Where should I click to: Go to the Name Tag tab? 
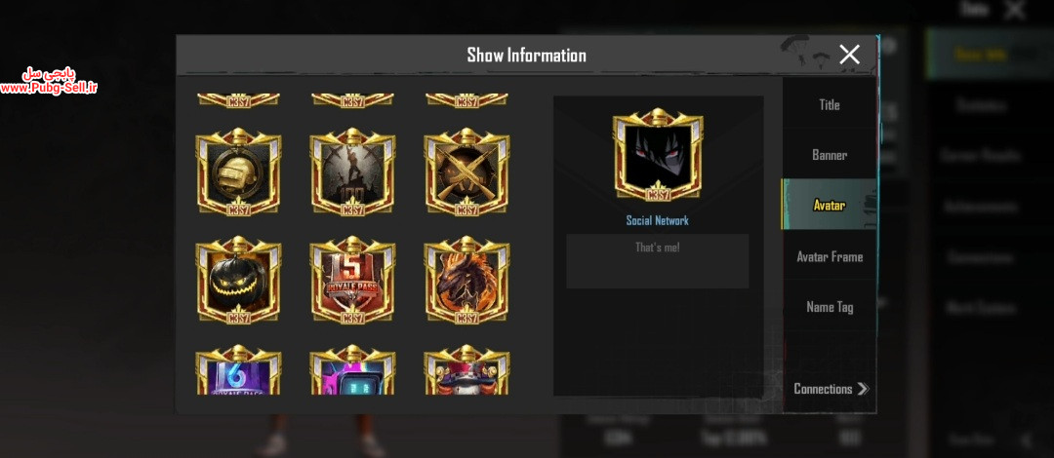point(829,307)
